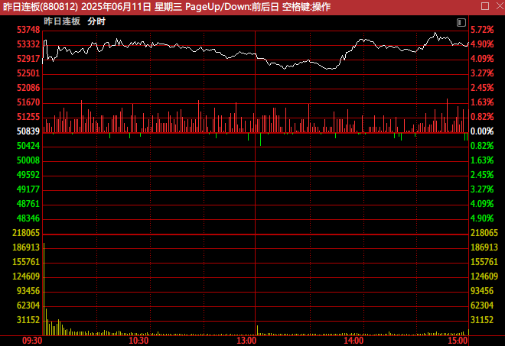Click the 52501 price axis label
Screen dimensions: 505x346
click(x=28, y=73)
